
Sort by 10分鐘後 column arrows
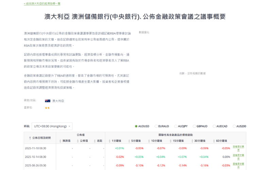coord(149,141)
